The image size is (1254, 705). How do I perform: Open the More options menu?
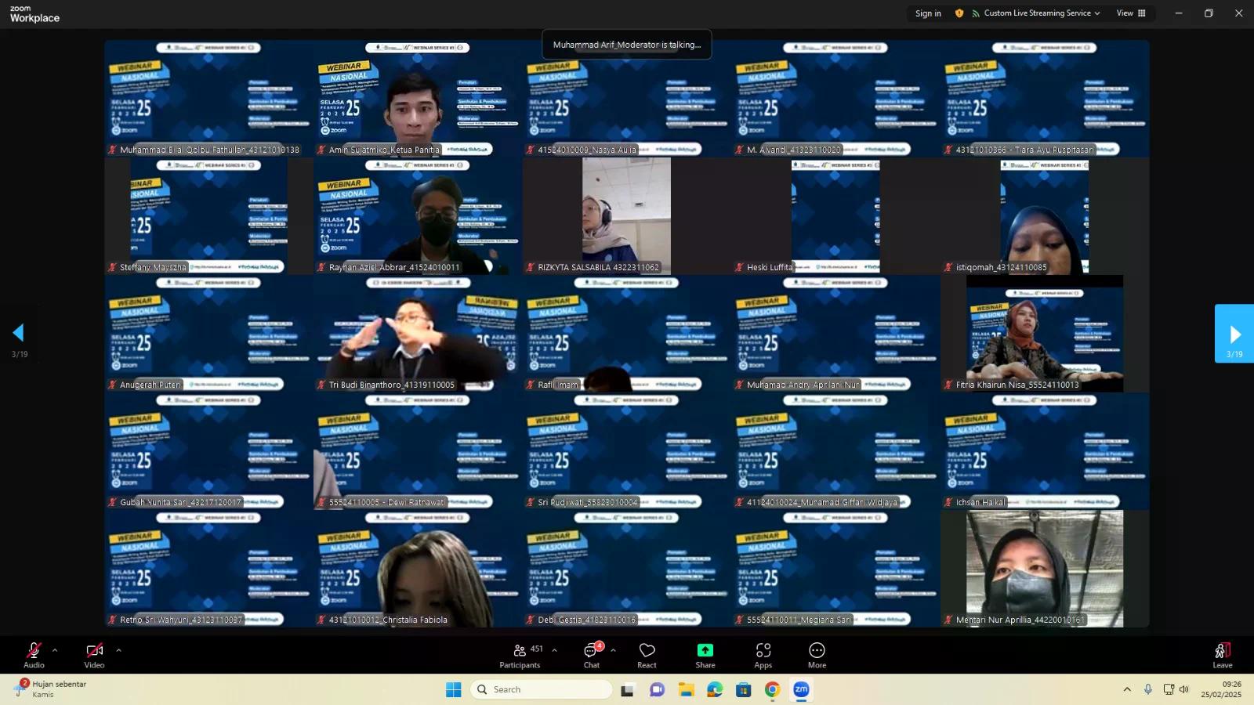pos(817,655)
